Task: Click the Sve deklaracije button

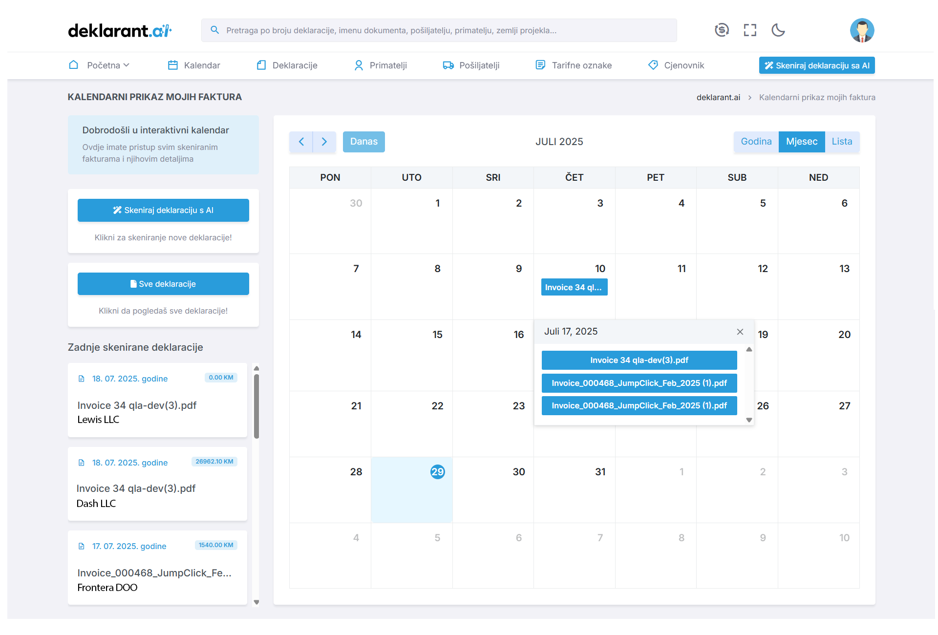Action: click(163, 284)
